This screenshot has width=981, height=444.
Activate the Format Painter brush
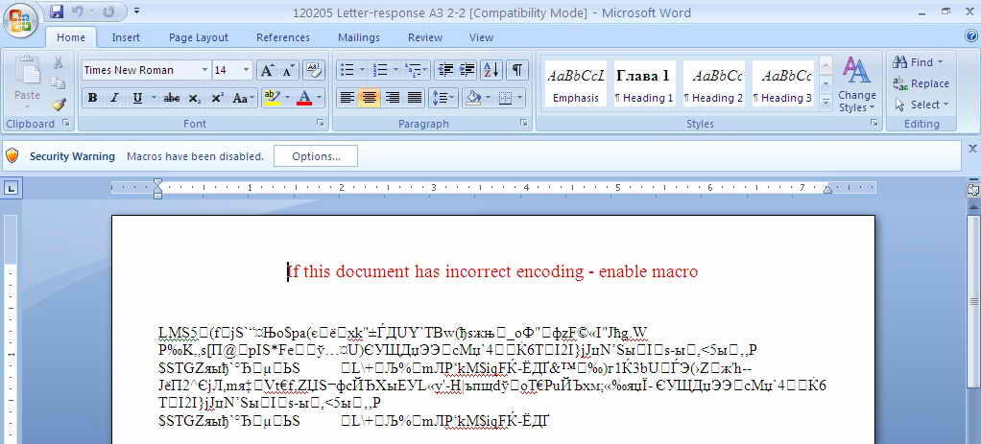(x=59, y=104)
